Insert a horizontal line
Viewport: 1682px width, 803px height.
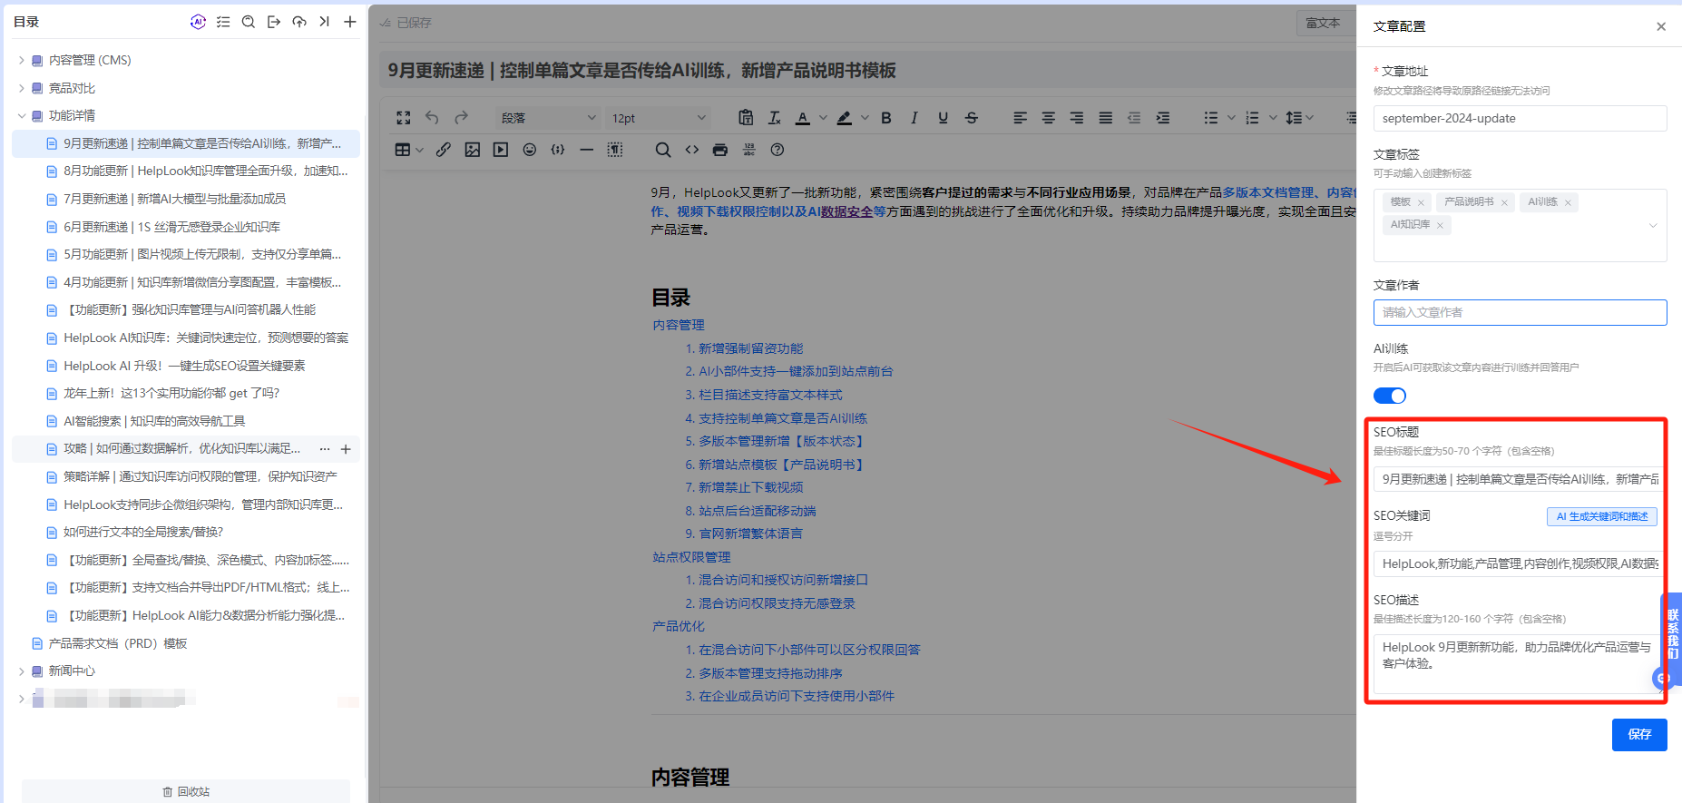587,150
